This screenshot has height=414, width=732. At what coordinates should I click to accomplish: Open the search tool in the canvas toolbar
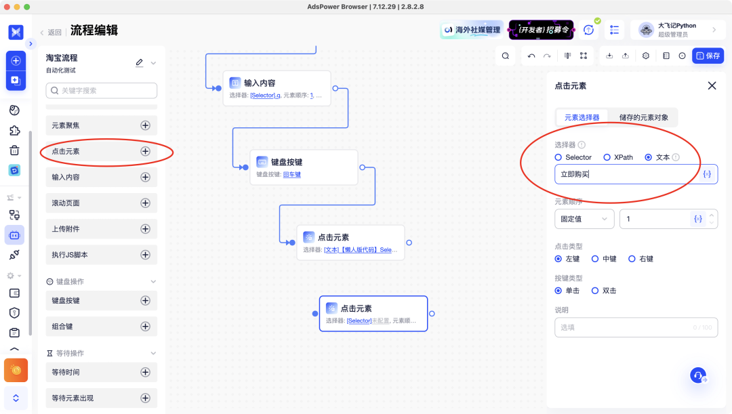(505, 56)
